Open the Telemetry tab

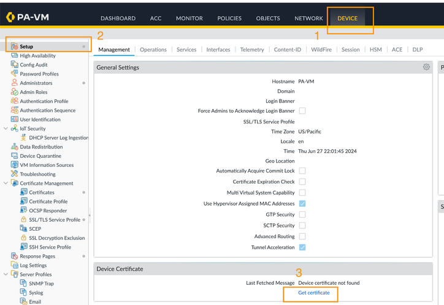pyautogui.click(x=252, y=50)
